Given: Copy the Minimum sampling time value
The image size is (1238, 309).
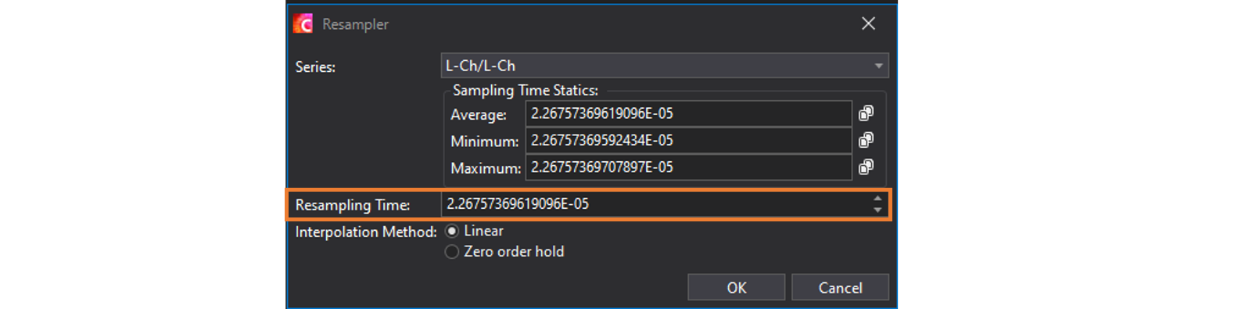Looking at the screenshot, I should [x=866, y=140].
